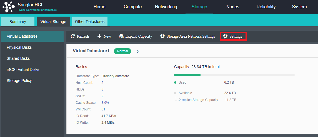
Task: Open the Home menu
Action: tap(99, 7)
